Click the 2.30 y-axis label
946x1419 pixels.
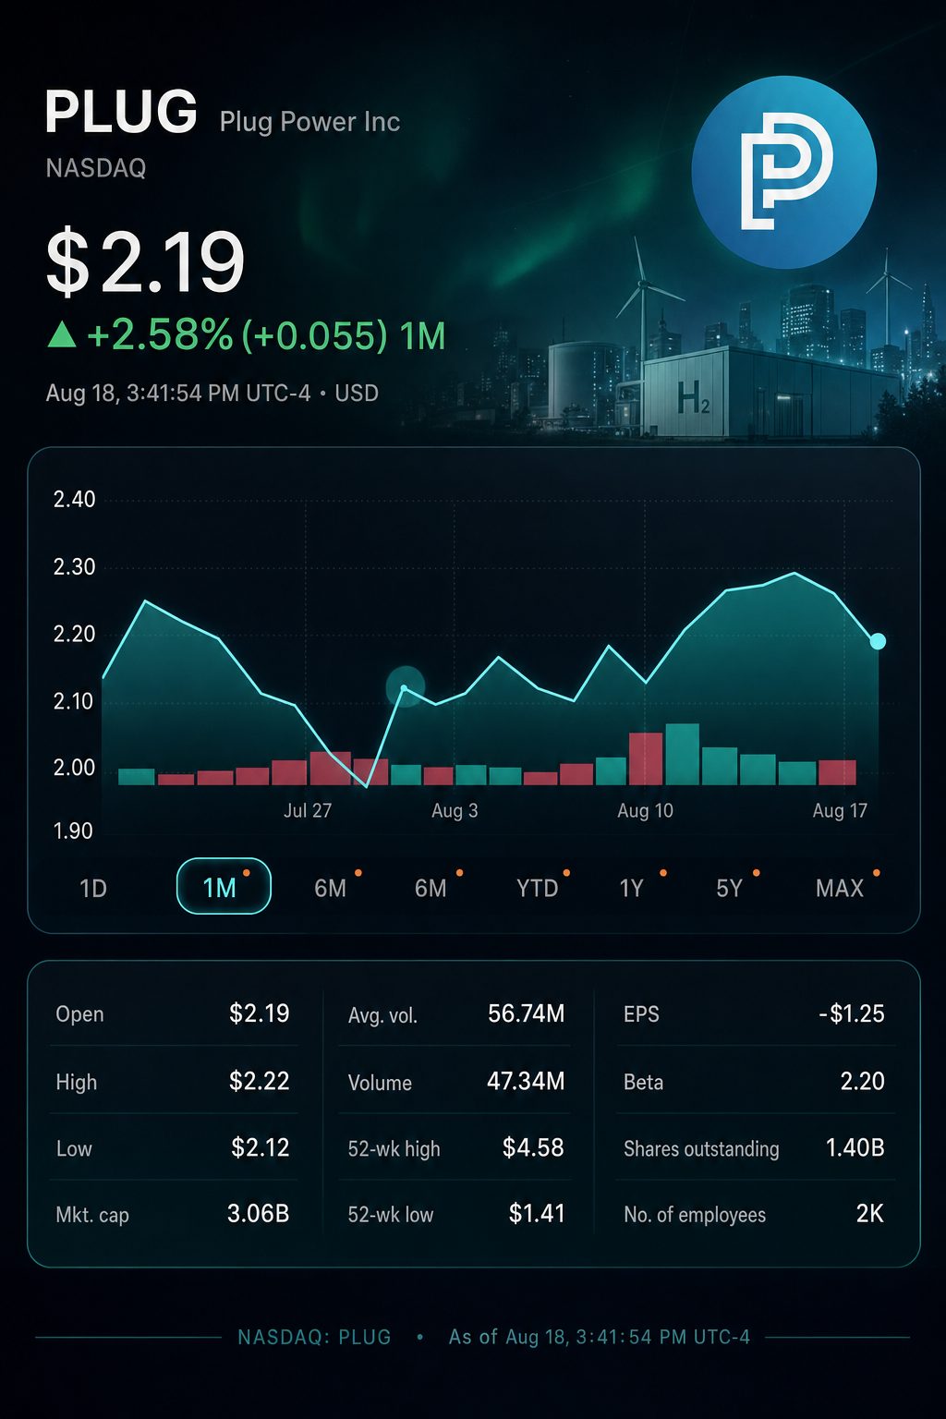(74, 567)
